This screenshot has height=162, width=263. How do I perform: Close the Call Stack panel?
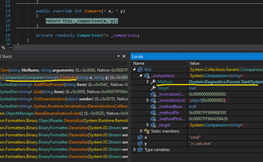[x=124, y=56]
